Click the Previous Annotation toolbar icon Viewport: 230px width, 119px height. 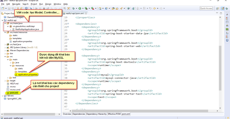pyautogui.click(x=144, y=8)
